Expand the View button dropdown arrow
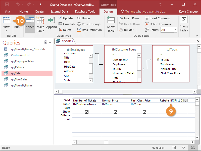This screenshot has height=151, width=201. [x=6, y=31]
